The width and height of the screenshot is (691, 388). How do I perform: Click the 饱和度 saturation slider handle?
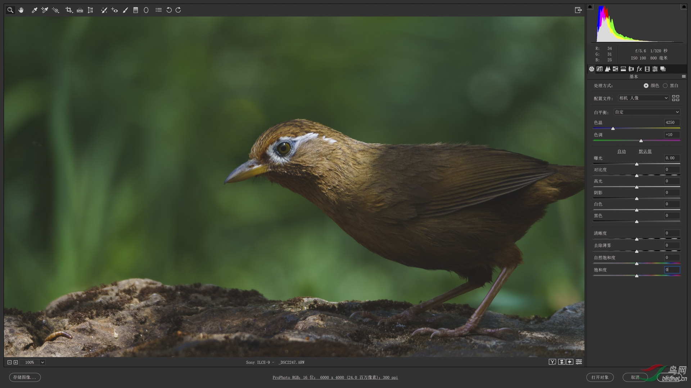(637, 276)
